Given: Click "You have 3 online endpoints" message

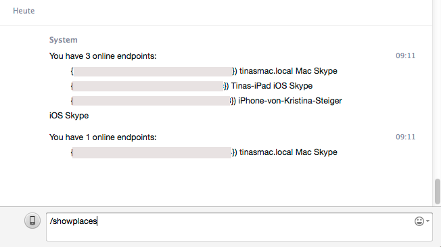Looking at the screenshot, I should point(103,56).
